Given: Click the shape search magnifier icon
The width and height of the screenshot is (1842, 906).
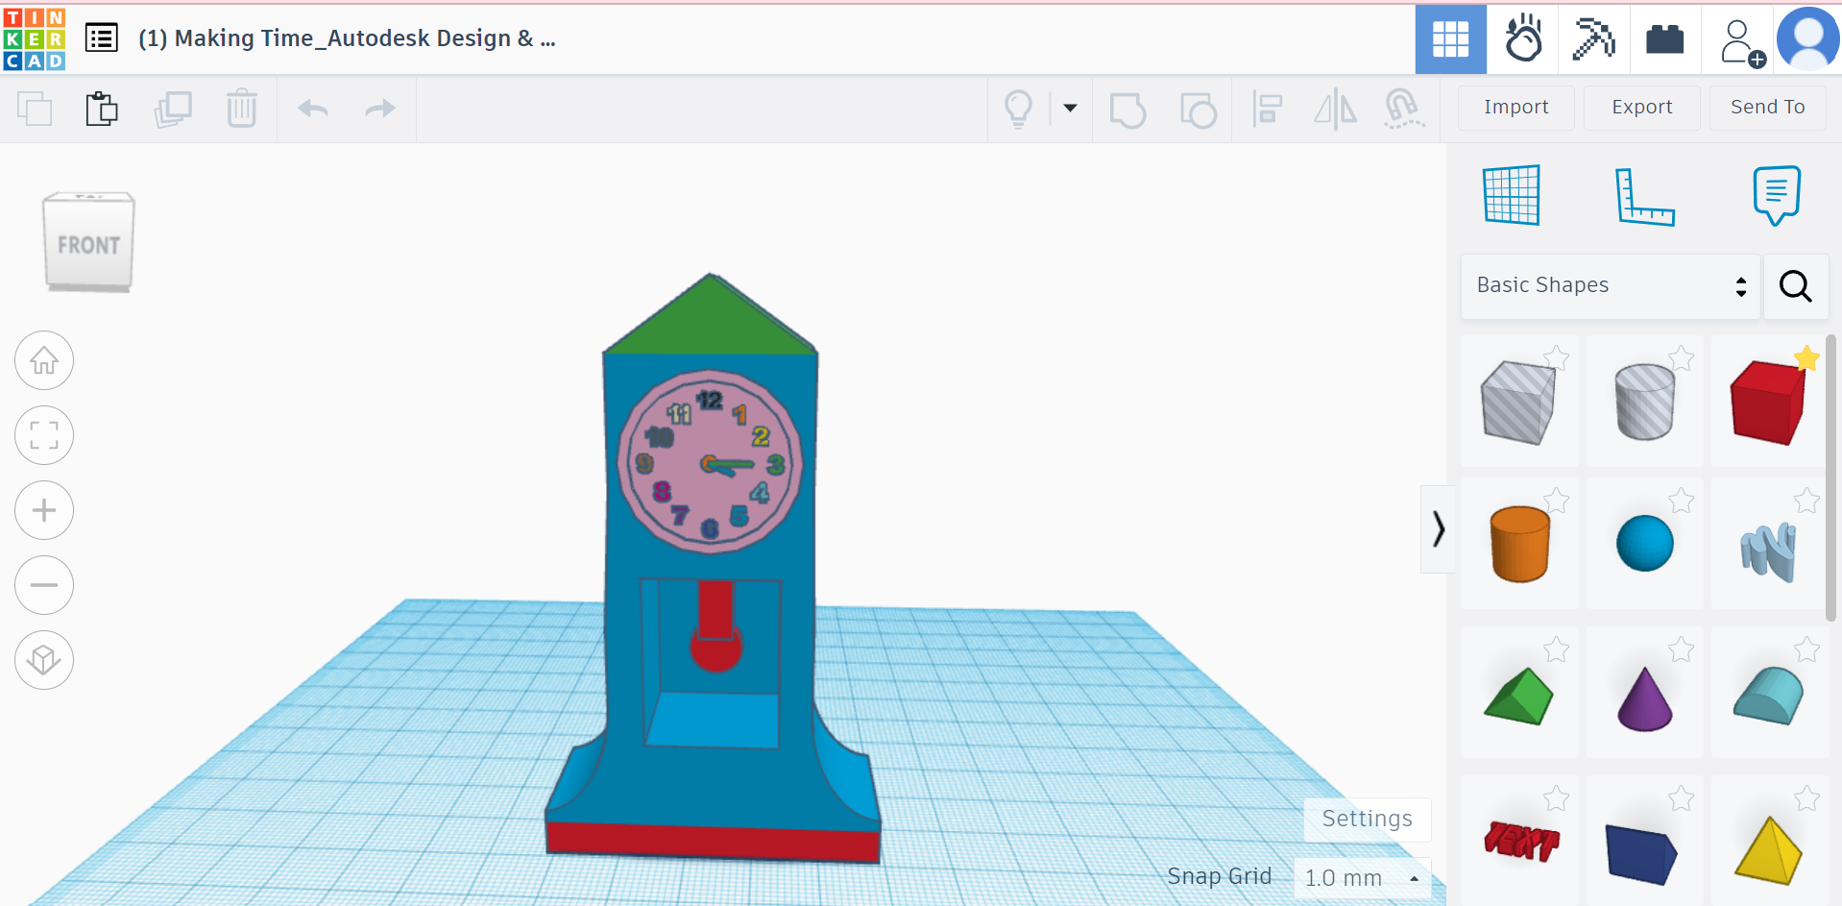Looking at the screenshot, I should [x=1795, y=286].
